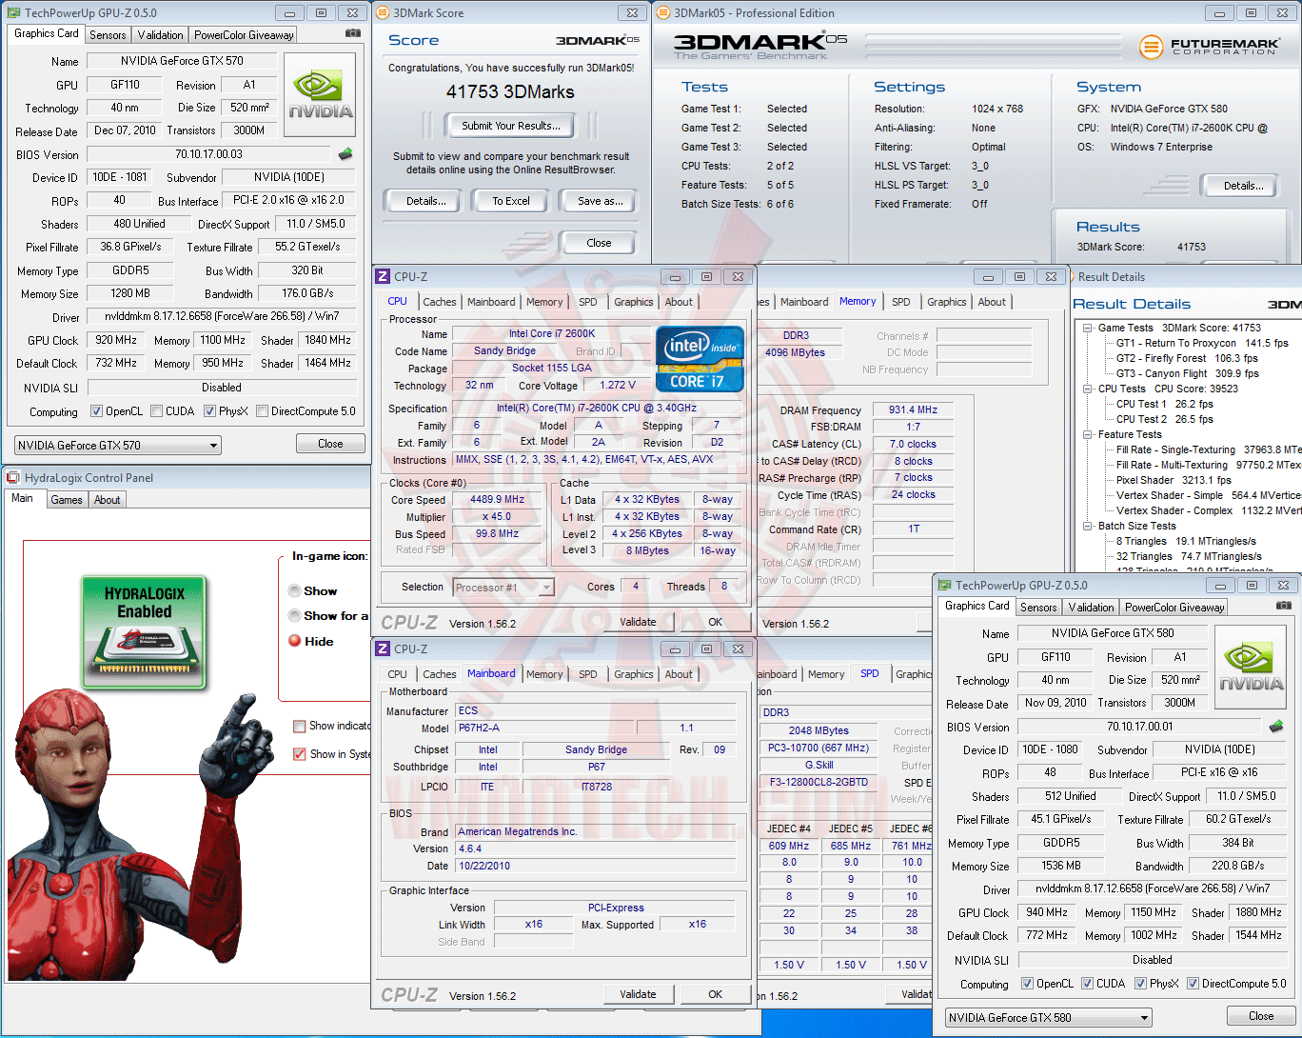Switch to the Games tab in HydraLogix
Screen dimensions: 1302x1038
tap(67, 499)
